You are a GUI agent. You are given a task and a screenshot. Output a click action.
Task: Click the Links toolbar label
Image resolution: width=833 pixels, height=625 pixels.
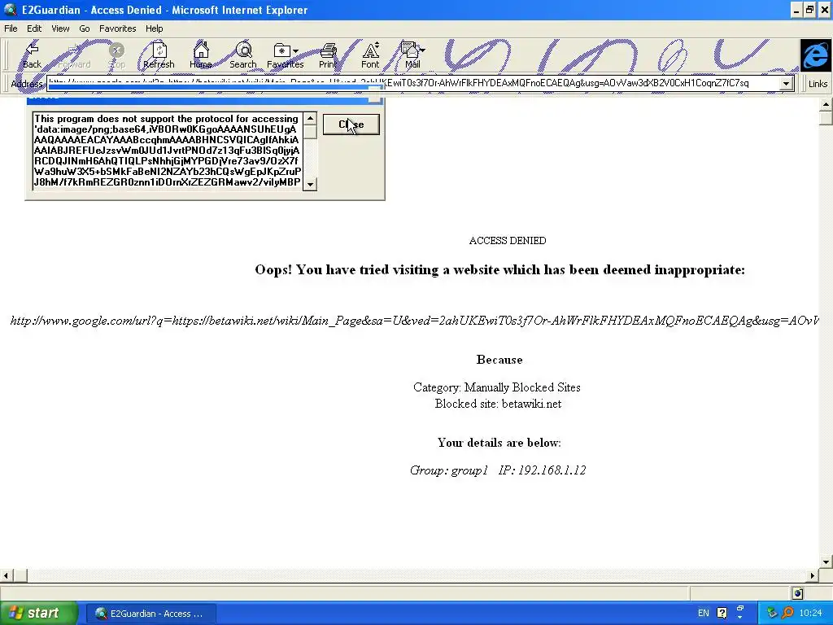818,84
